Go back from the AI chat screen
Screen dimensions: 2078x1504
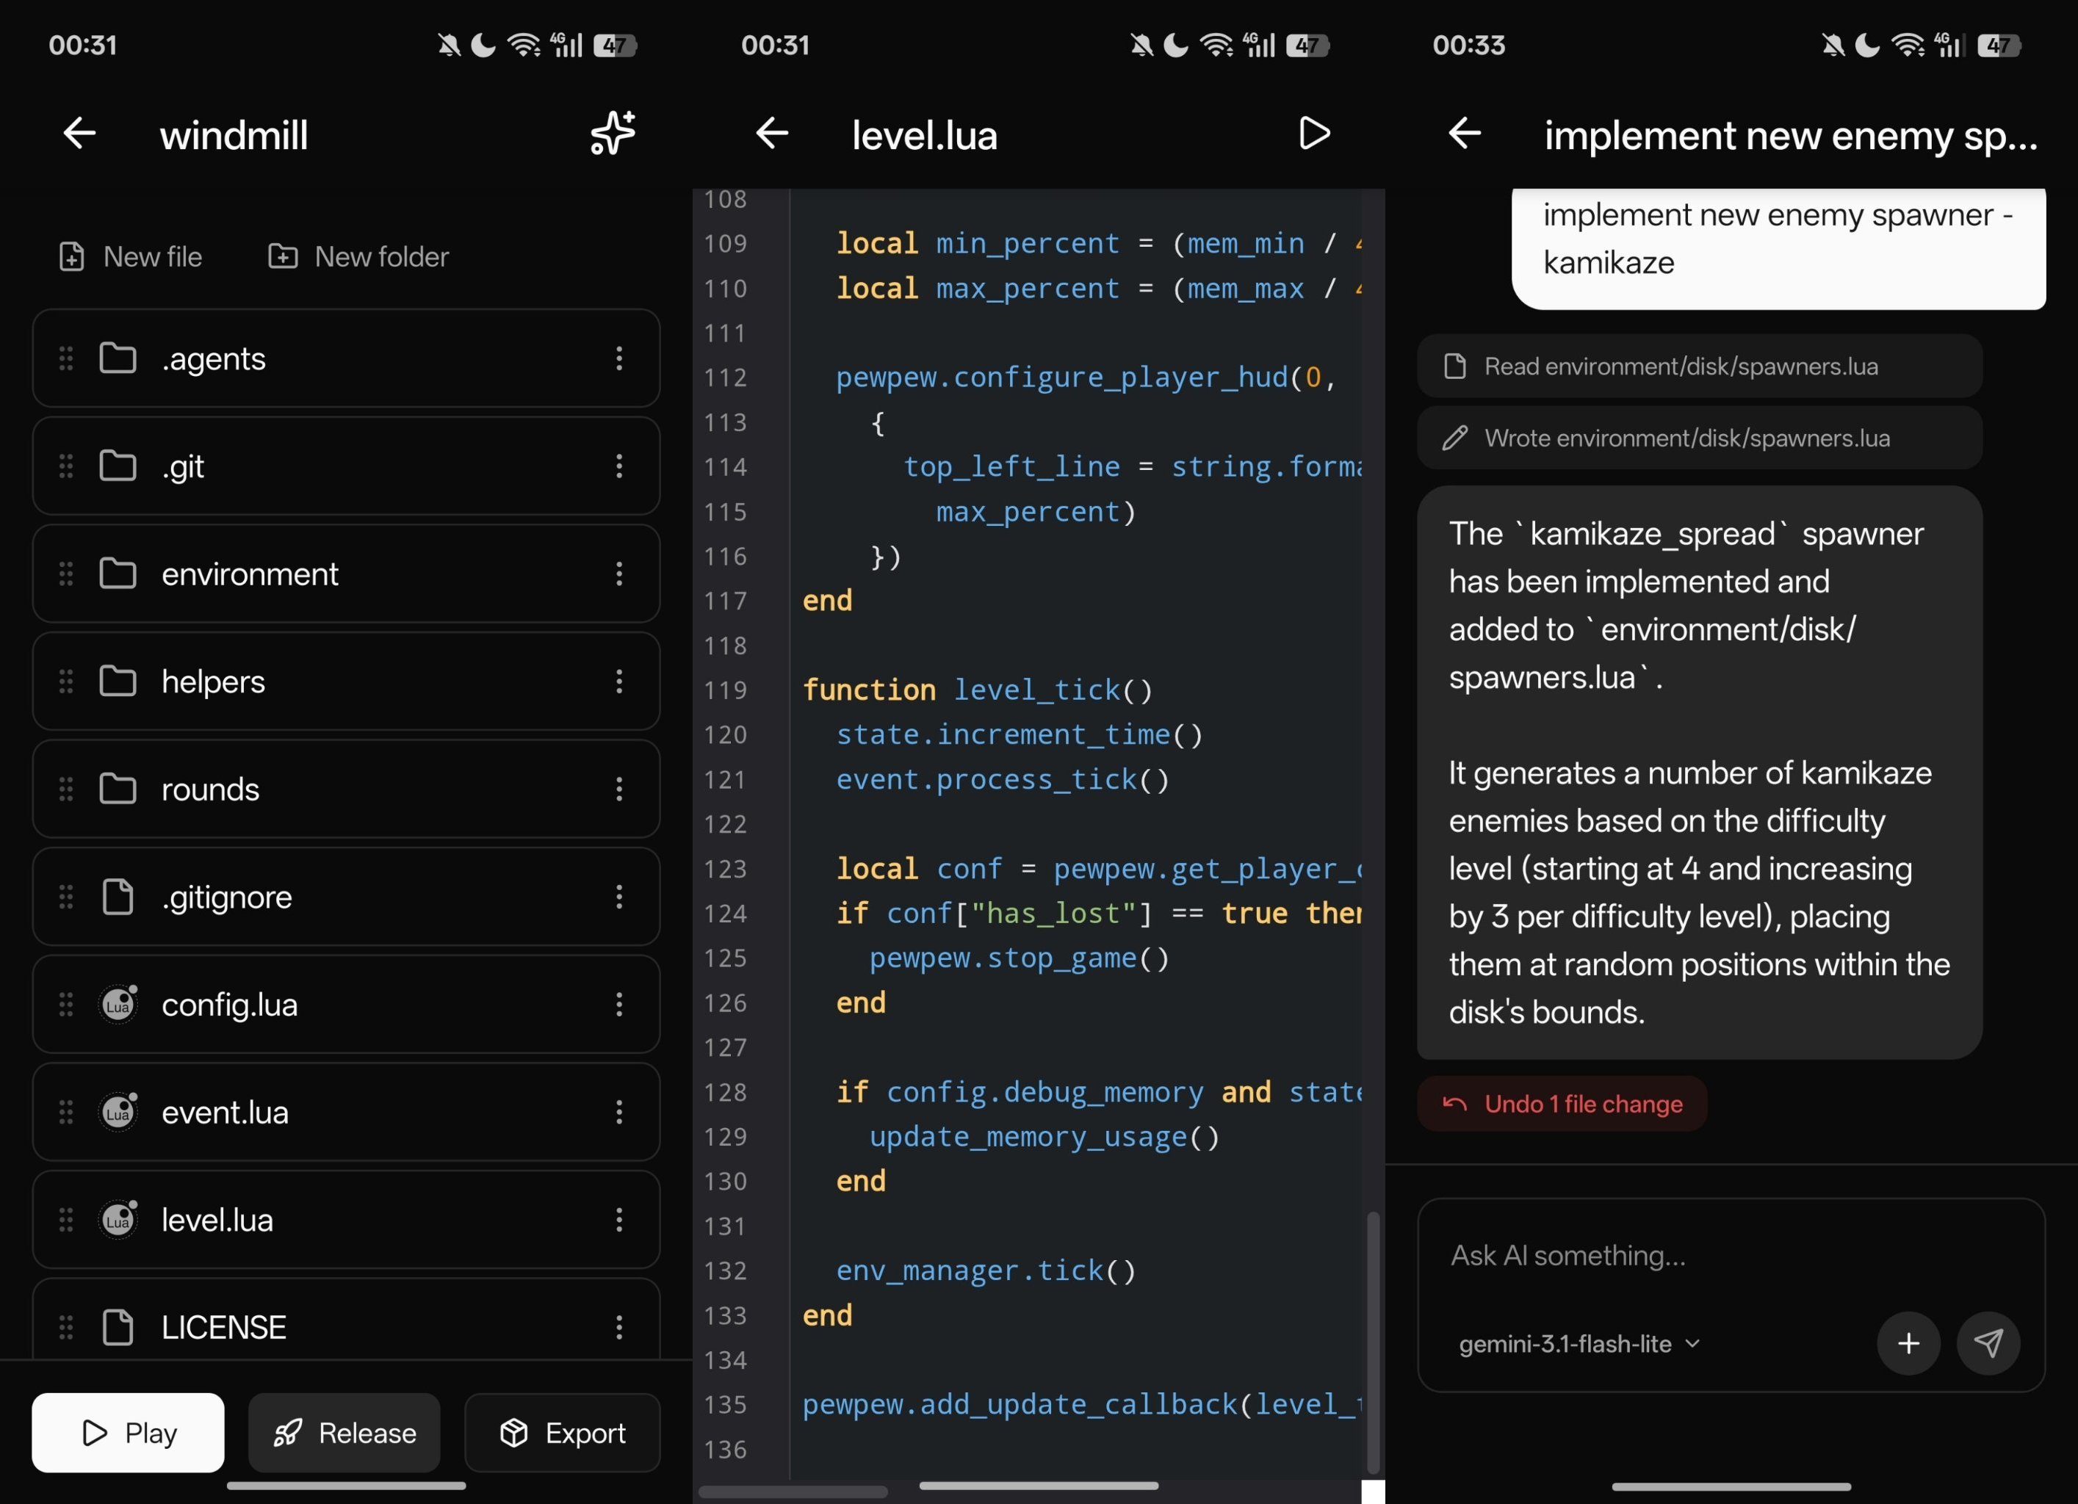click(x=1465, y=134)
